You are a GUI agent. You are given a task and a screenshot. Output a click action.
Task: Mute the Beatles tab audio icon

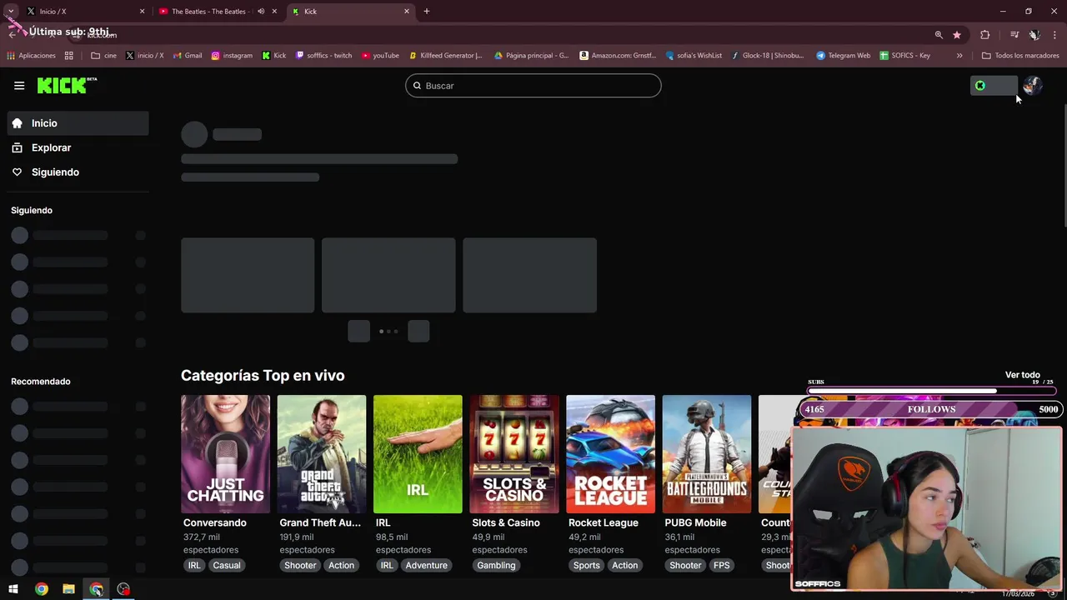261,12
